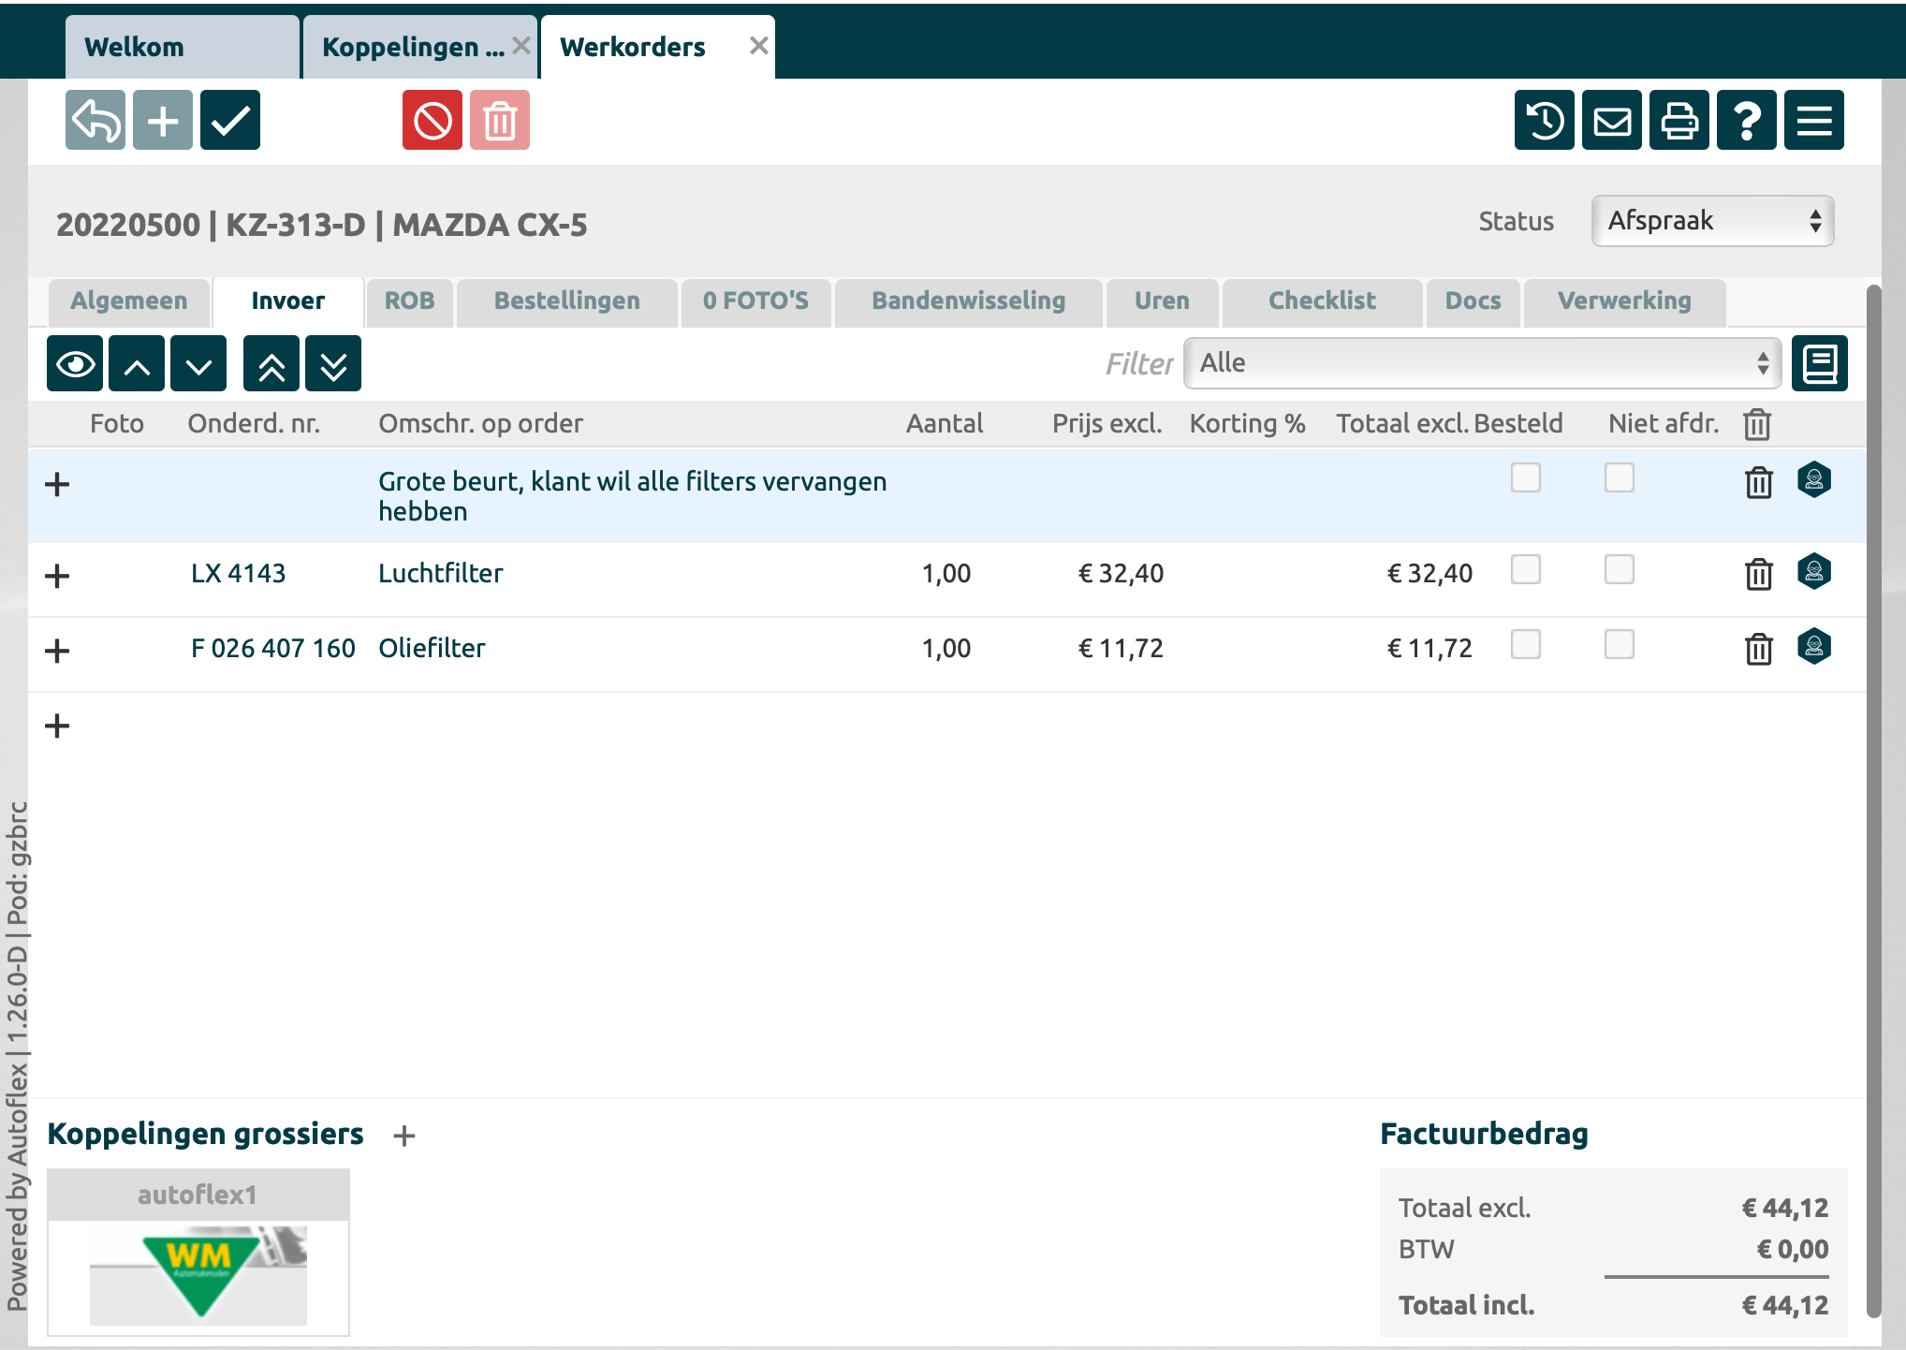Switch to the Bandenwisseling tab
The height and width of the screenshot is (1350, 1906).
[968, 301]
